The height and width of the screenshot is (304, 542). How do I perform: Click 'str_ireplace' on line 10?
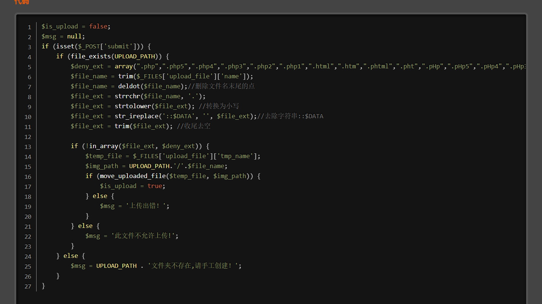click(x=136, y=116)
